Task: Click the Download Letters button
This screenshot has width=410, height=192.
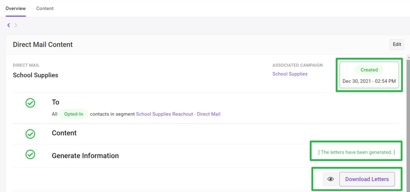Action: coord(367,179)
